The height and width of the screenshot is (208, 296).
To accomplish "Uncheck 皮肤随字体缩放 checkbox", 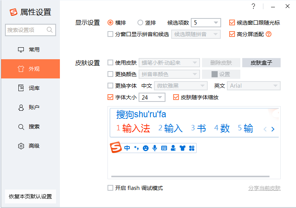I will point(176,97).
